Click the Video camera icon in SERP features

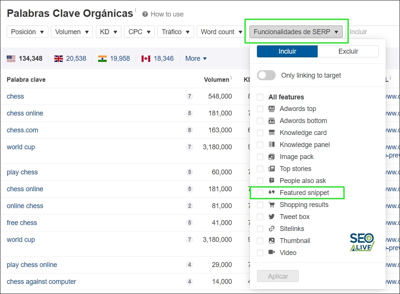pos(271,252)
